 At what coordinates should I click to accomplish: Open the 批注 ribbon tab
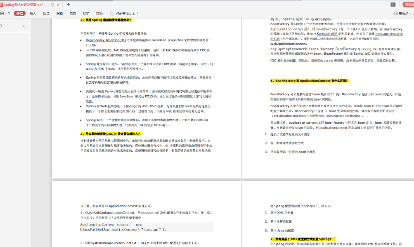(x=46, y=14)
